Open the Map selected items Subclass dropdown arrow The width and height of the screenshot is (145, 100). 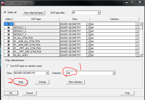(114, 73)
